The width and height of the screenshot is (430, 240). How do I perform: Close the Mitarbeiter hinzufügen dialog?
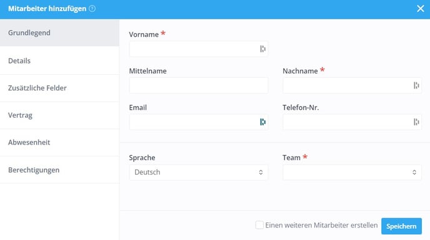(421, 9)
